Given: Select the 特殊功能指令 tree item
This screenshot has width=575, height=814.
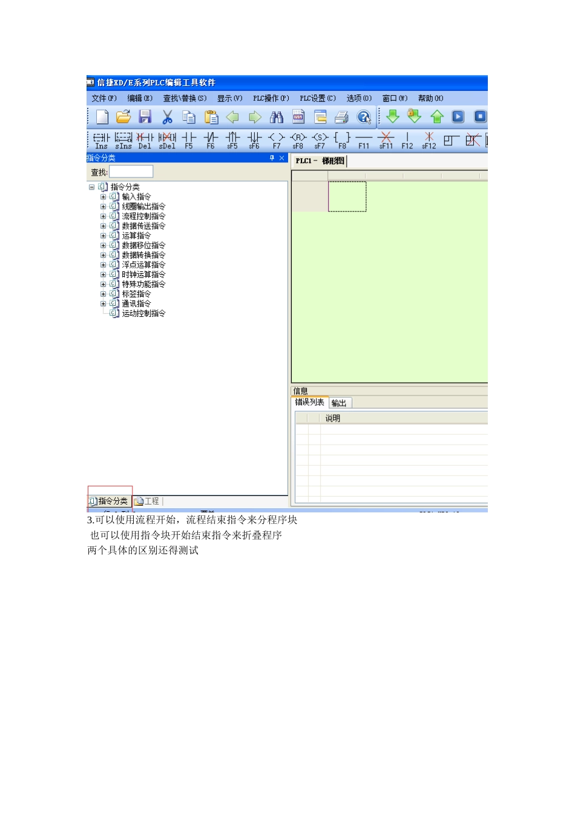Looking at the screenshot, I should click(143, 284).
